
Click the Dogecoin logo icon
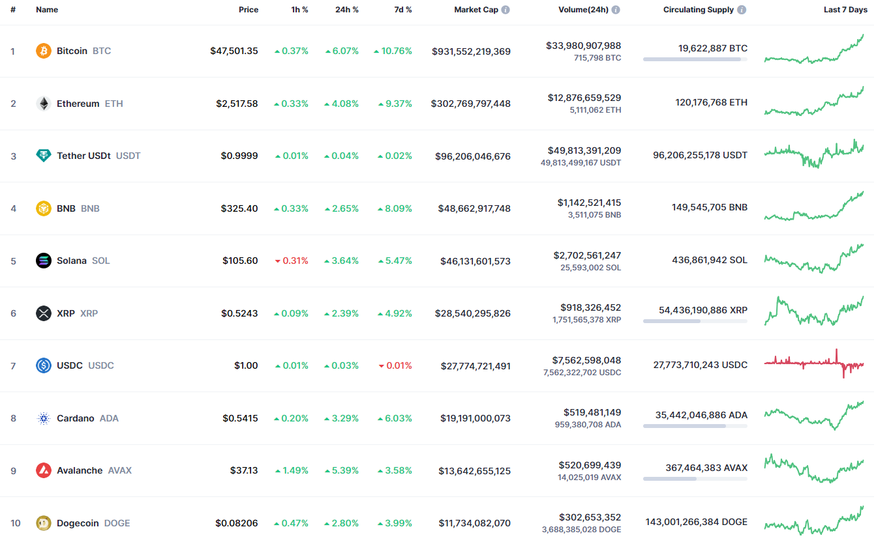(x=44, y=523)
